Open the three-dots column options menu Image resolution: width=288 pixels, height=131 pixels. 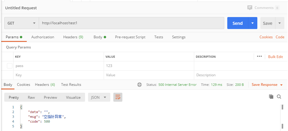pos(259,57)
